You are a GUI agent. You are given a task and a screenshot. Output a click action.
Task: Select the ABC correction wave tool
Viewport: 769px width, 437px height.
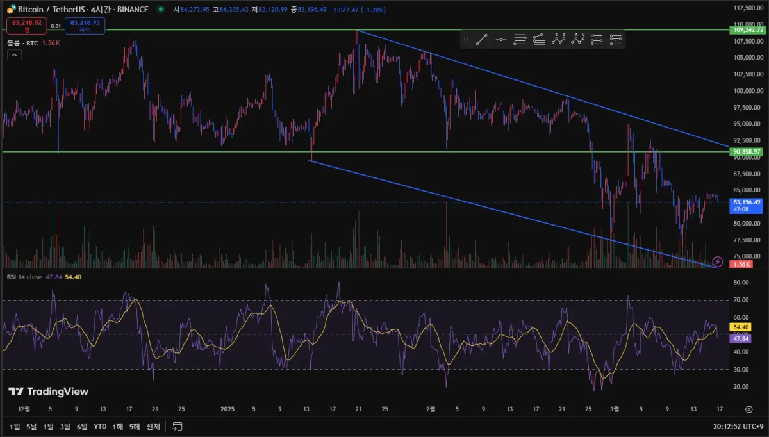click(578, 40)
